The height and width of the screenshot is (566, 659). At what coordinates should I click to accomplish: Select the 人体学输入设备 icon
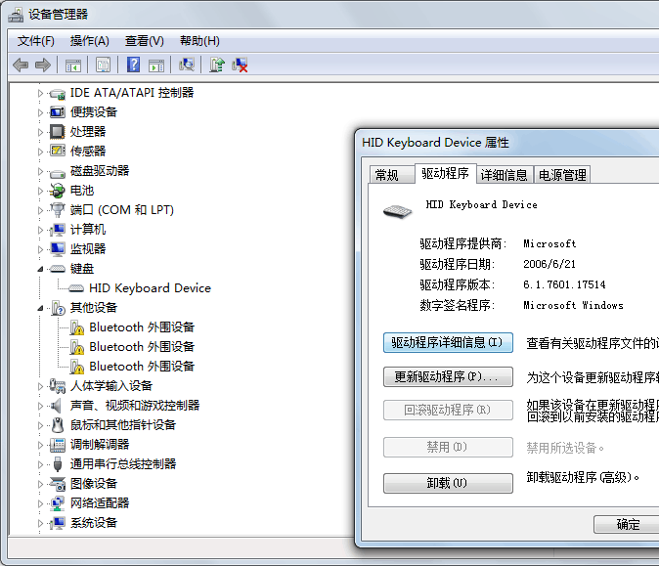pos(58,386)
